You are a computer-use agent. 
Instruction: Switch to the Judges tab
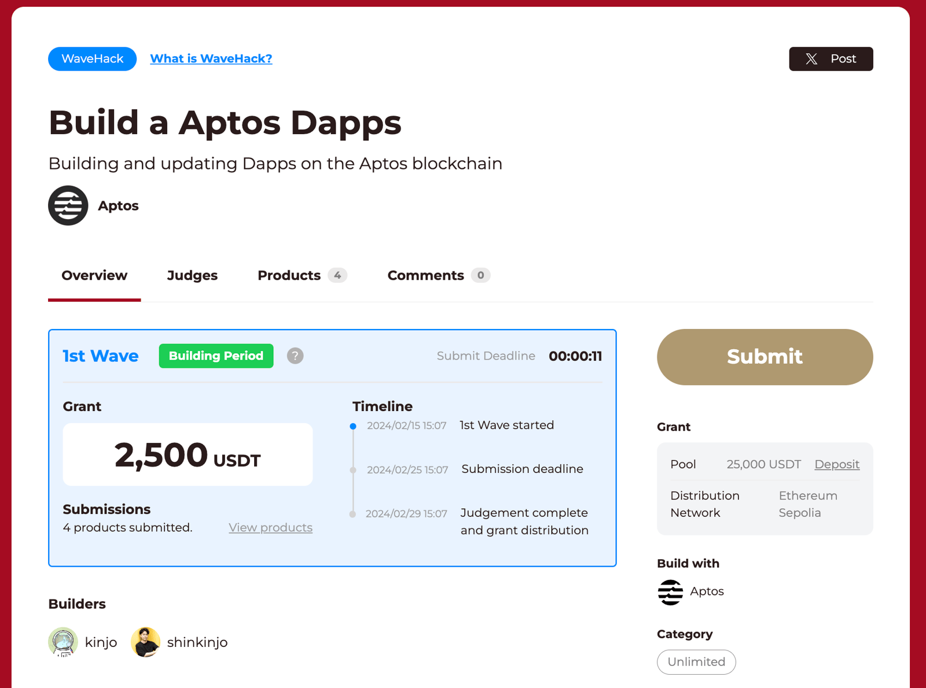tap(192, 275)
